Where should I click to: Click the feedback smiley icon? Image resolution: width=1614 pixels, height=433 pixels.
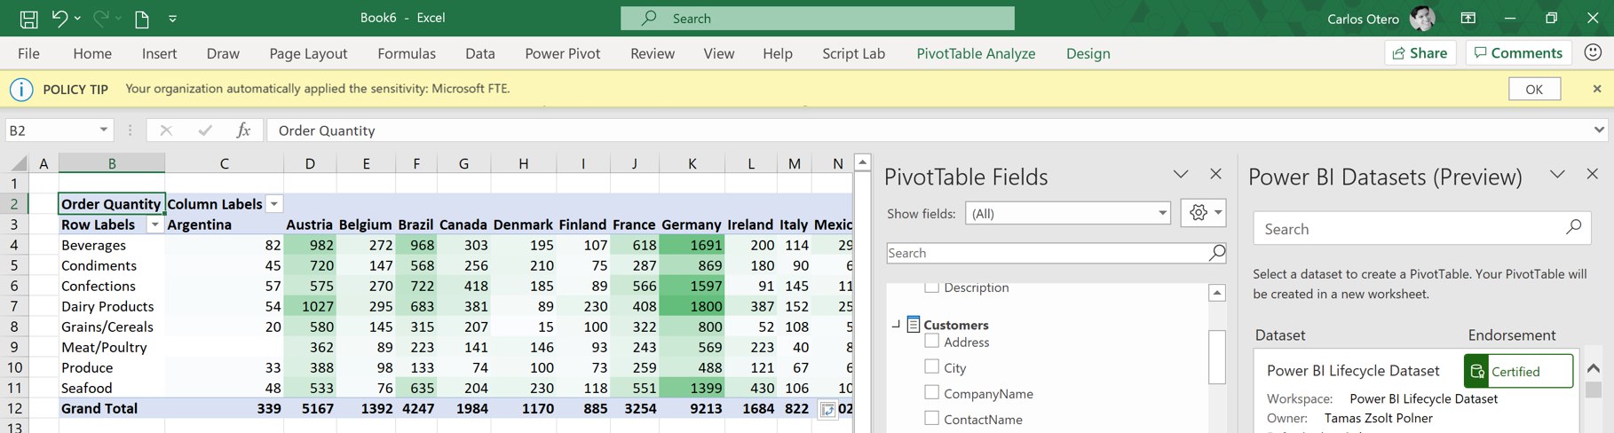pyautogui.click(x=1593, y=52)
